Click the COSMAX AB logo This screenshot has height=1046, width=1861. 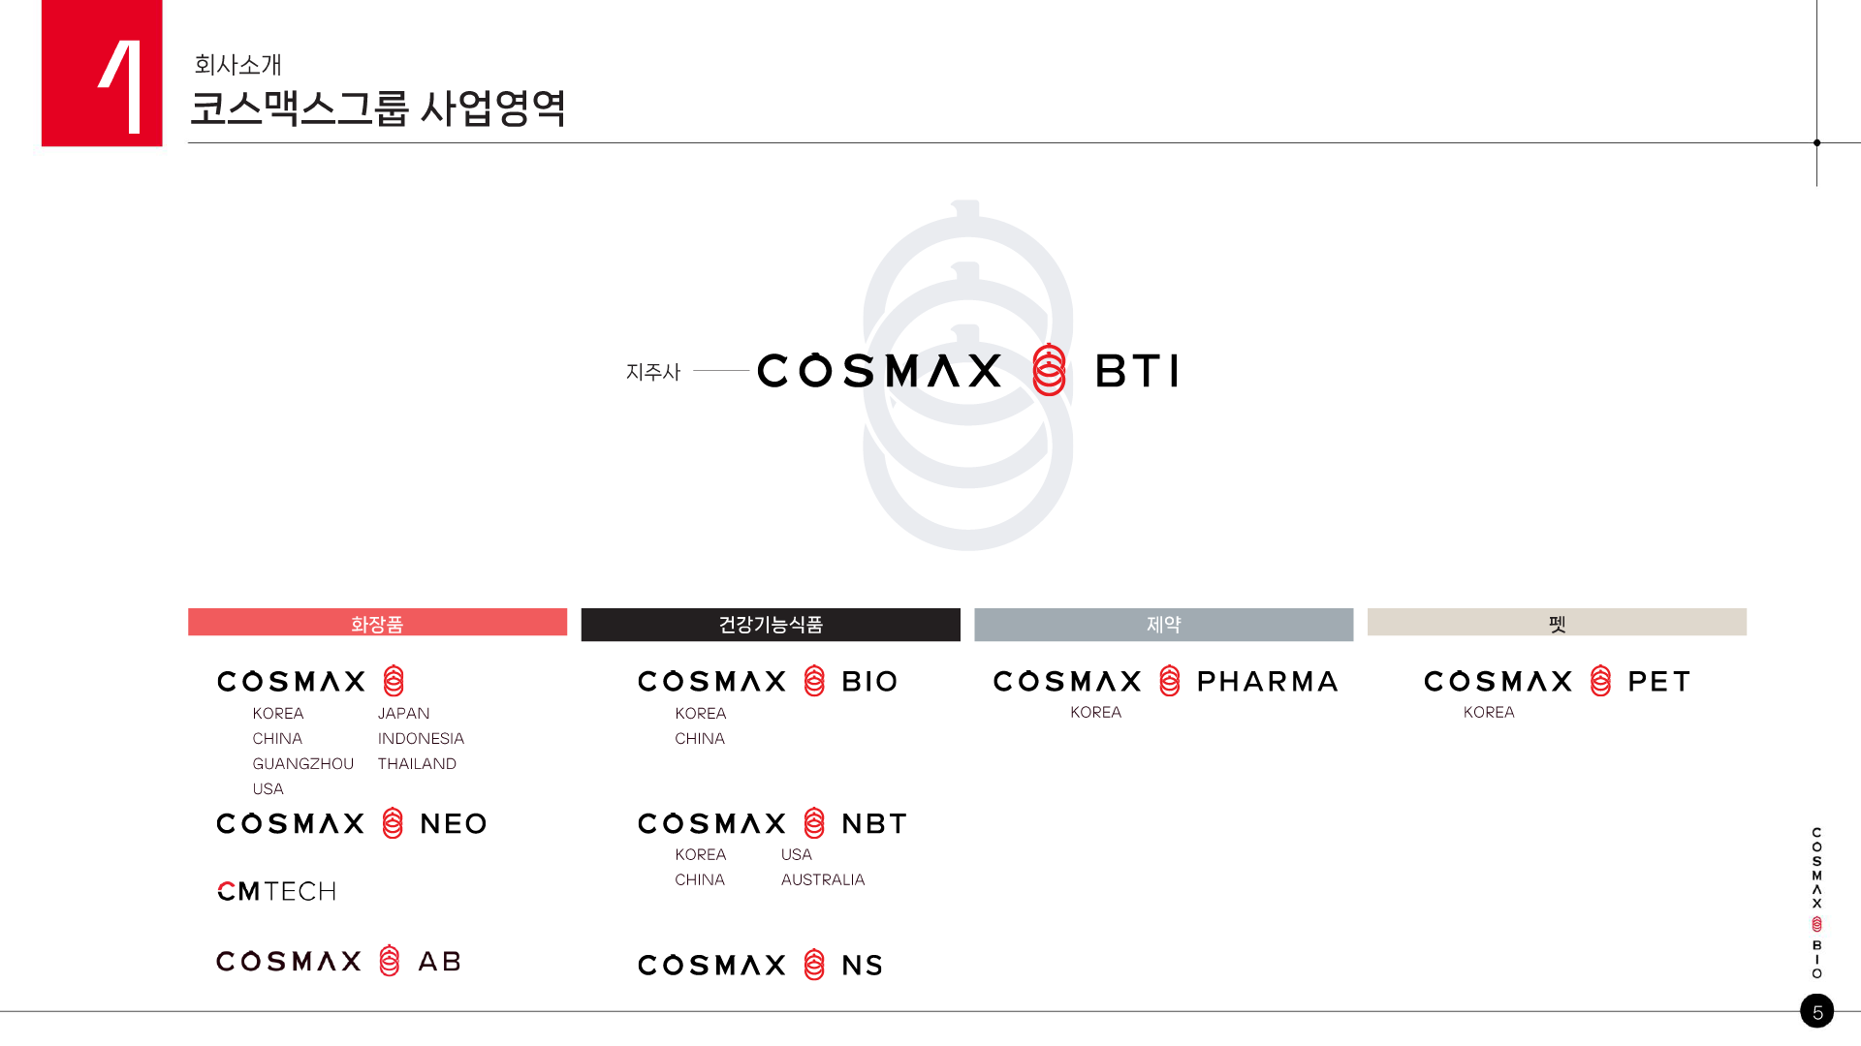pyautogui.click(x=338, y=961)
